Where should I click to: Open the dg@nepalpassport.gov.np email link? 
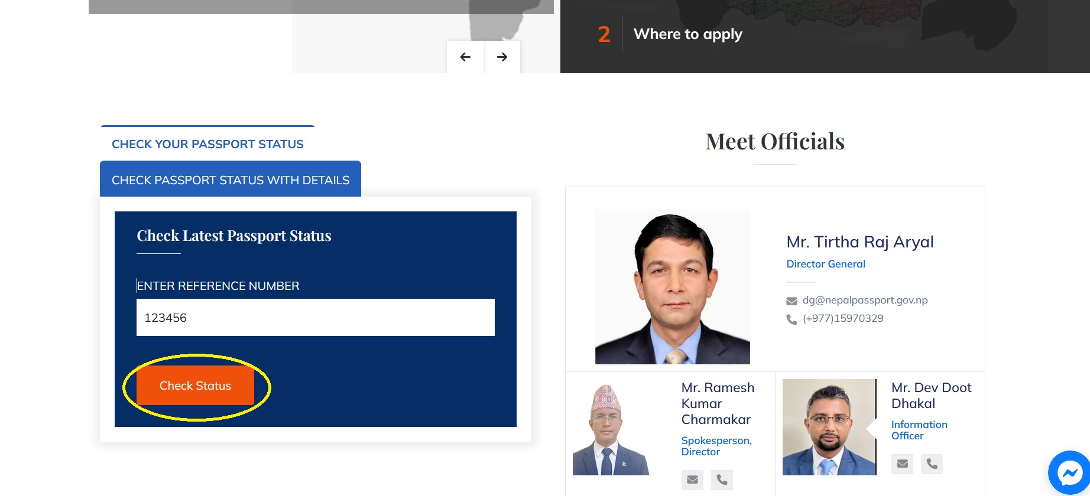point(865,300)
